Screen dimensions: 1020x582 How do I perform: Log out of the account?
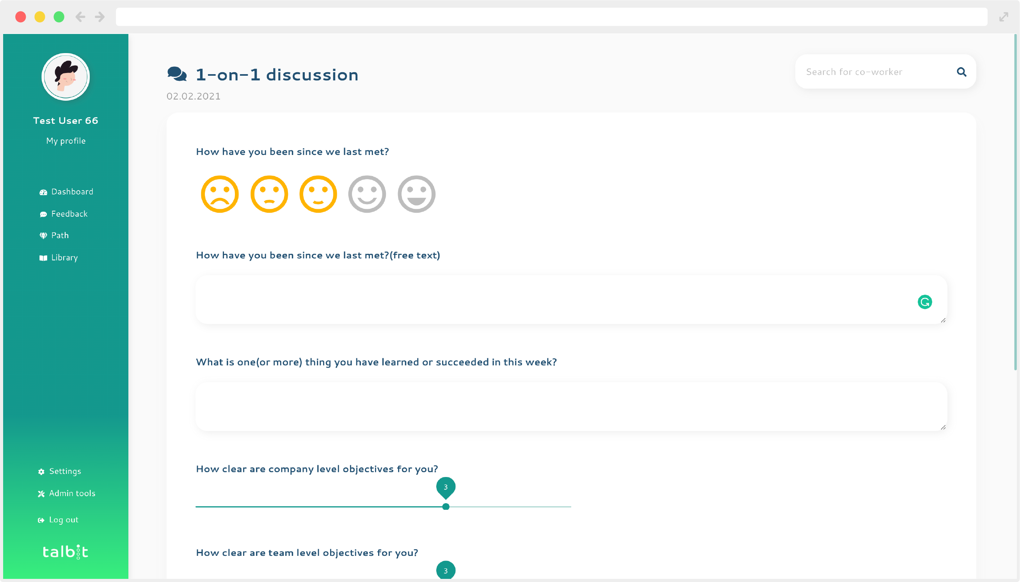64,520
